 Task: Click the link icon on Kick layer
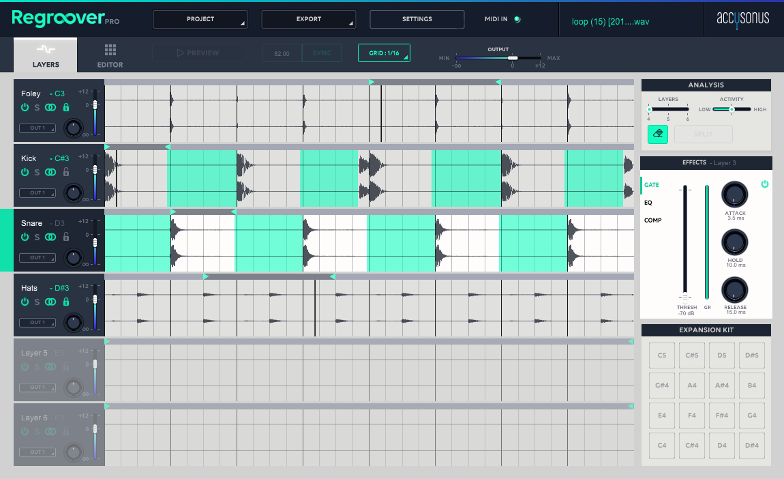coord(50,172)
